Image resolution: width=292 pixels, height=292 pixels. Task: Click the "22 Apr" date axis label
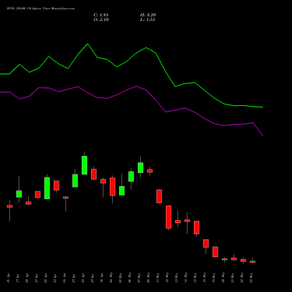click(46, 278)
